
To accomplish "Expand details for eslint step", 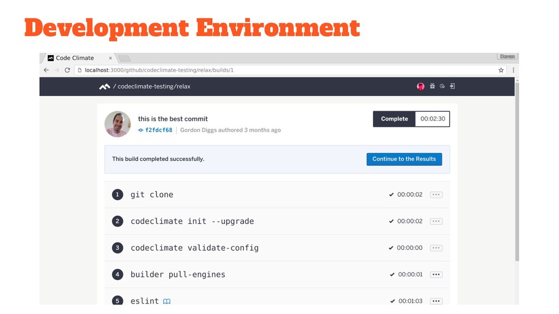I will [436, 301].
